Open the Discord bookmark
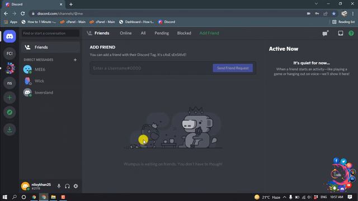 tap(167, 22)
